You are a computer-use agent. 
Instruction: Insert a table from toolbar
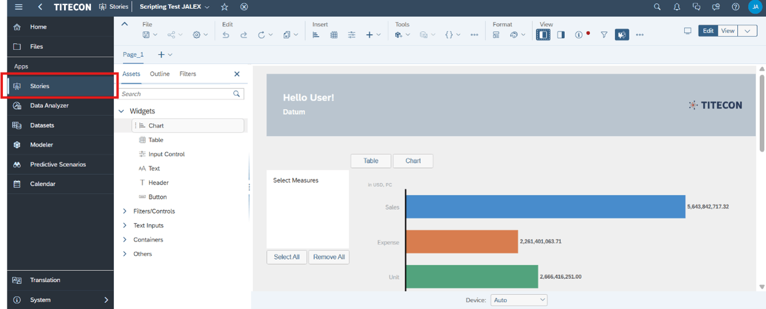[x=334, y=35]
